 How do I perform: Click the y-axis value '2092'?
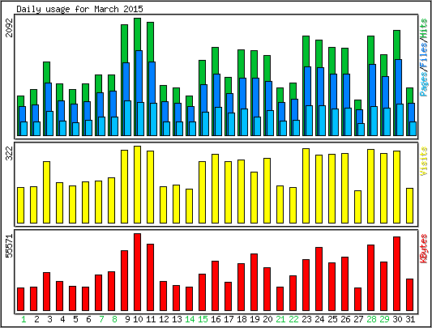(10, 28)
